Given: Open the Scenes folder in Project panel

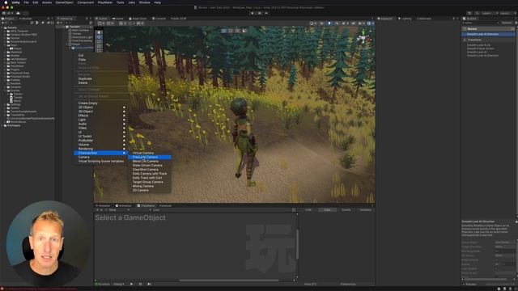Looking at the screenshot, I should (x=15, y=91).
